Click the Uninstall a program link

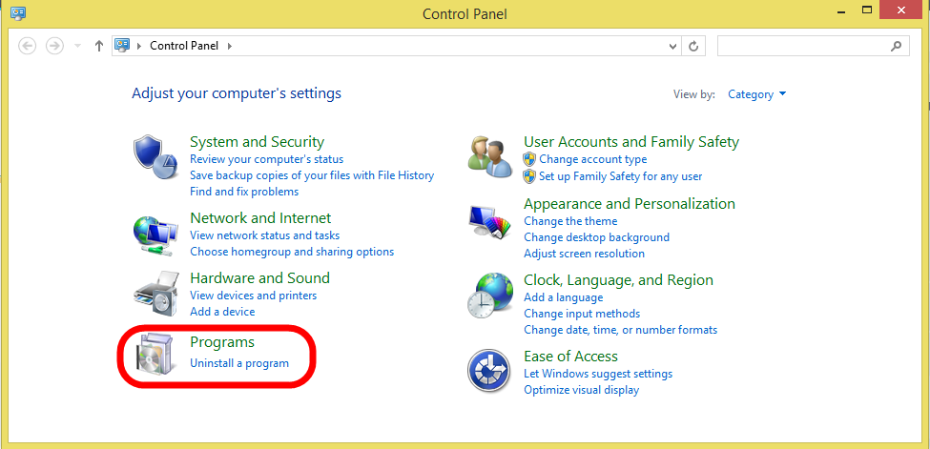pyautogui.click(x=239, y=363)
